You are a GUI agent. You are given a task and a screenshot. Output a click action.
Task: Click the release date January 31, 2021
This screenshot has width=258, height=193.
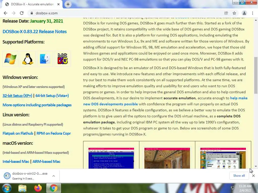click(x=47, y=21)
